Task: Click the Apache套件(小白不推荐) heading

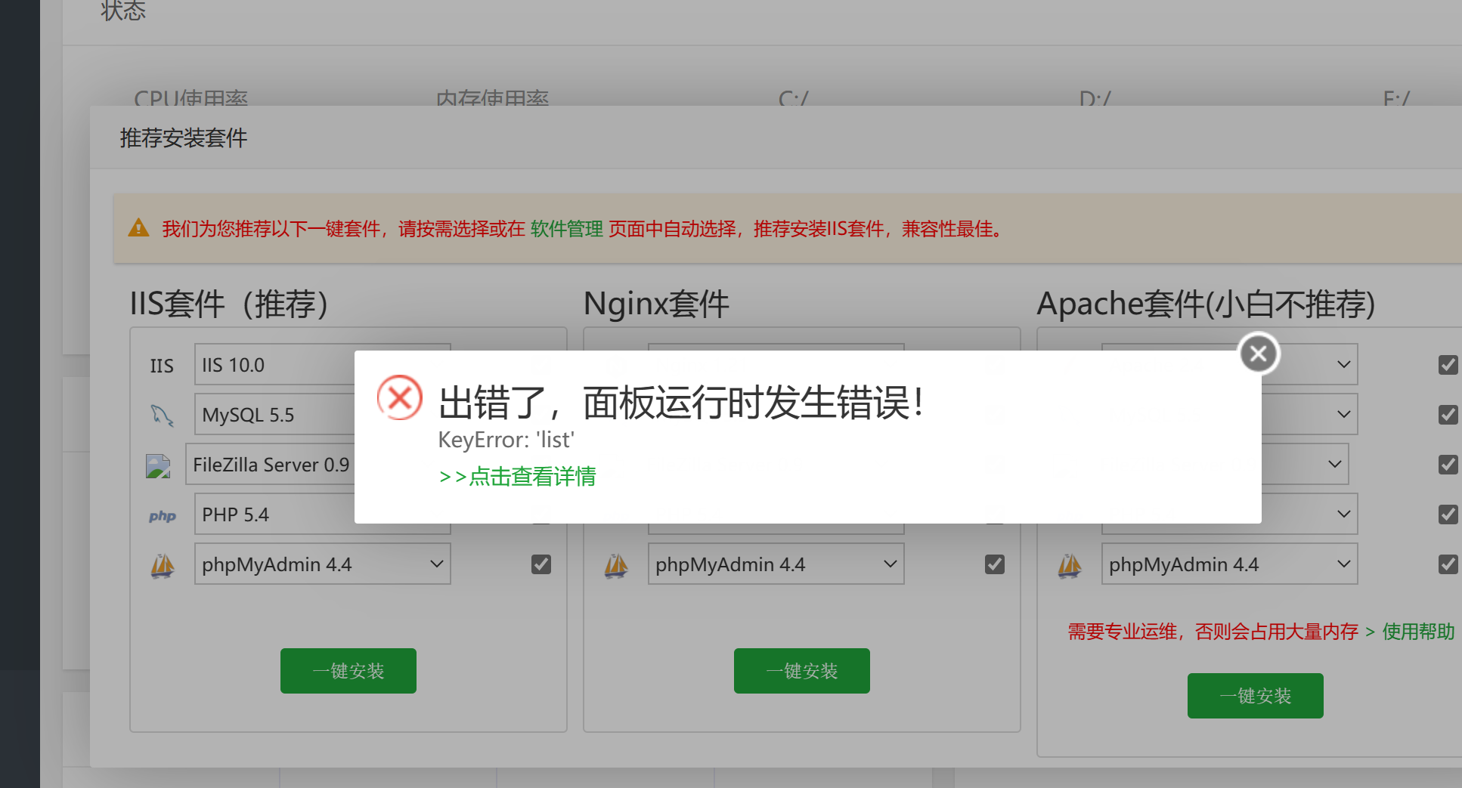Action: [x=1206, y=304]
